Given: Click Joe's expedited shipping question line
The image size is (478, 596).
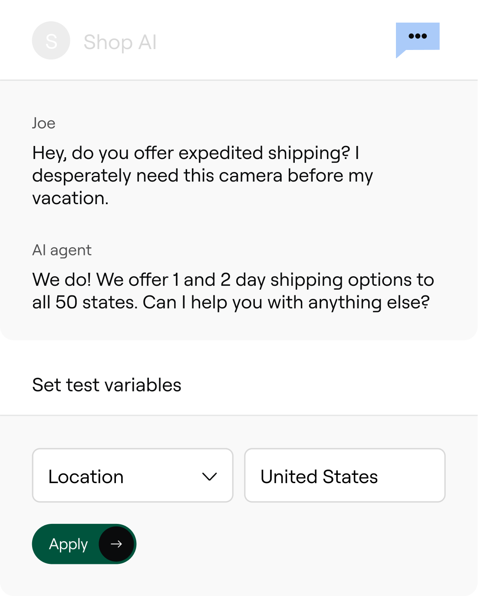Looking at the screenshot, I should click(195, 153).
